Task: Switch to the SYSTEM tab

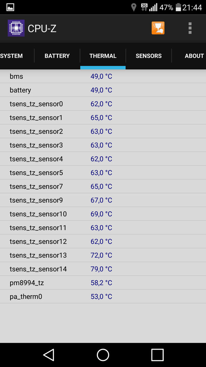Action: 12,56
